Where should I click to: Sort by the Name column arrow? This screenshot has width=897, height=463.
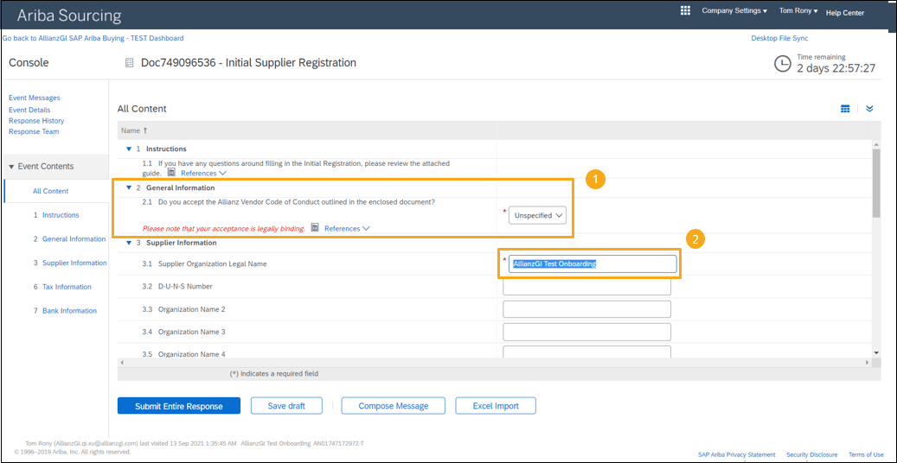145,131
